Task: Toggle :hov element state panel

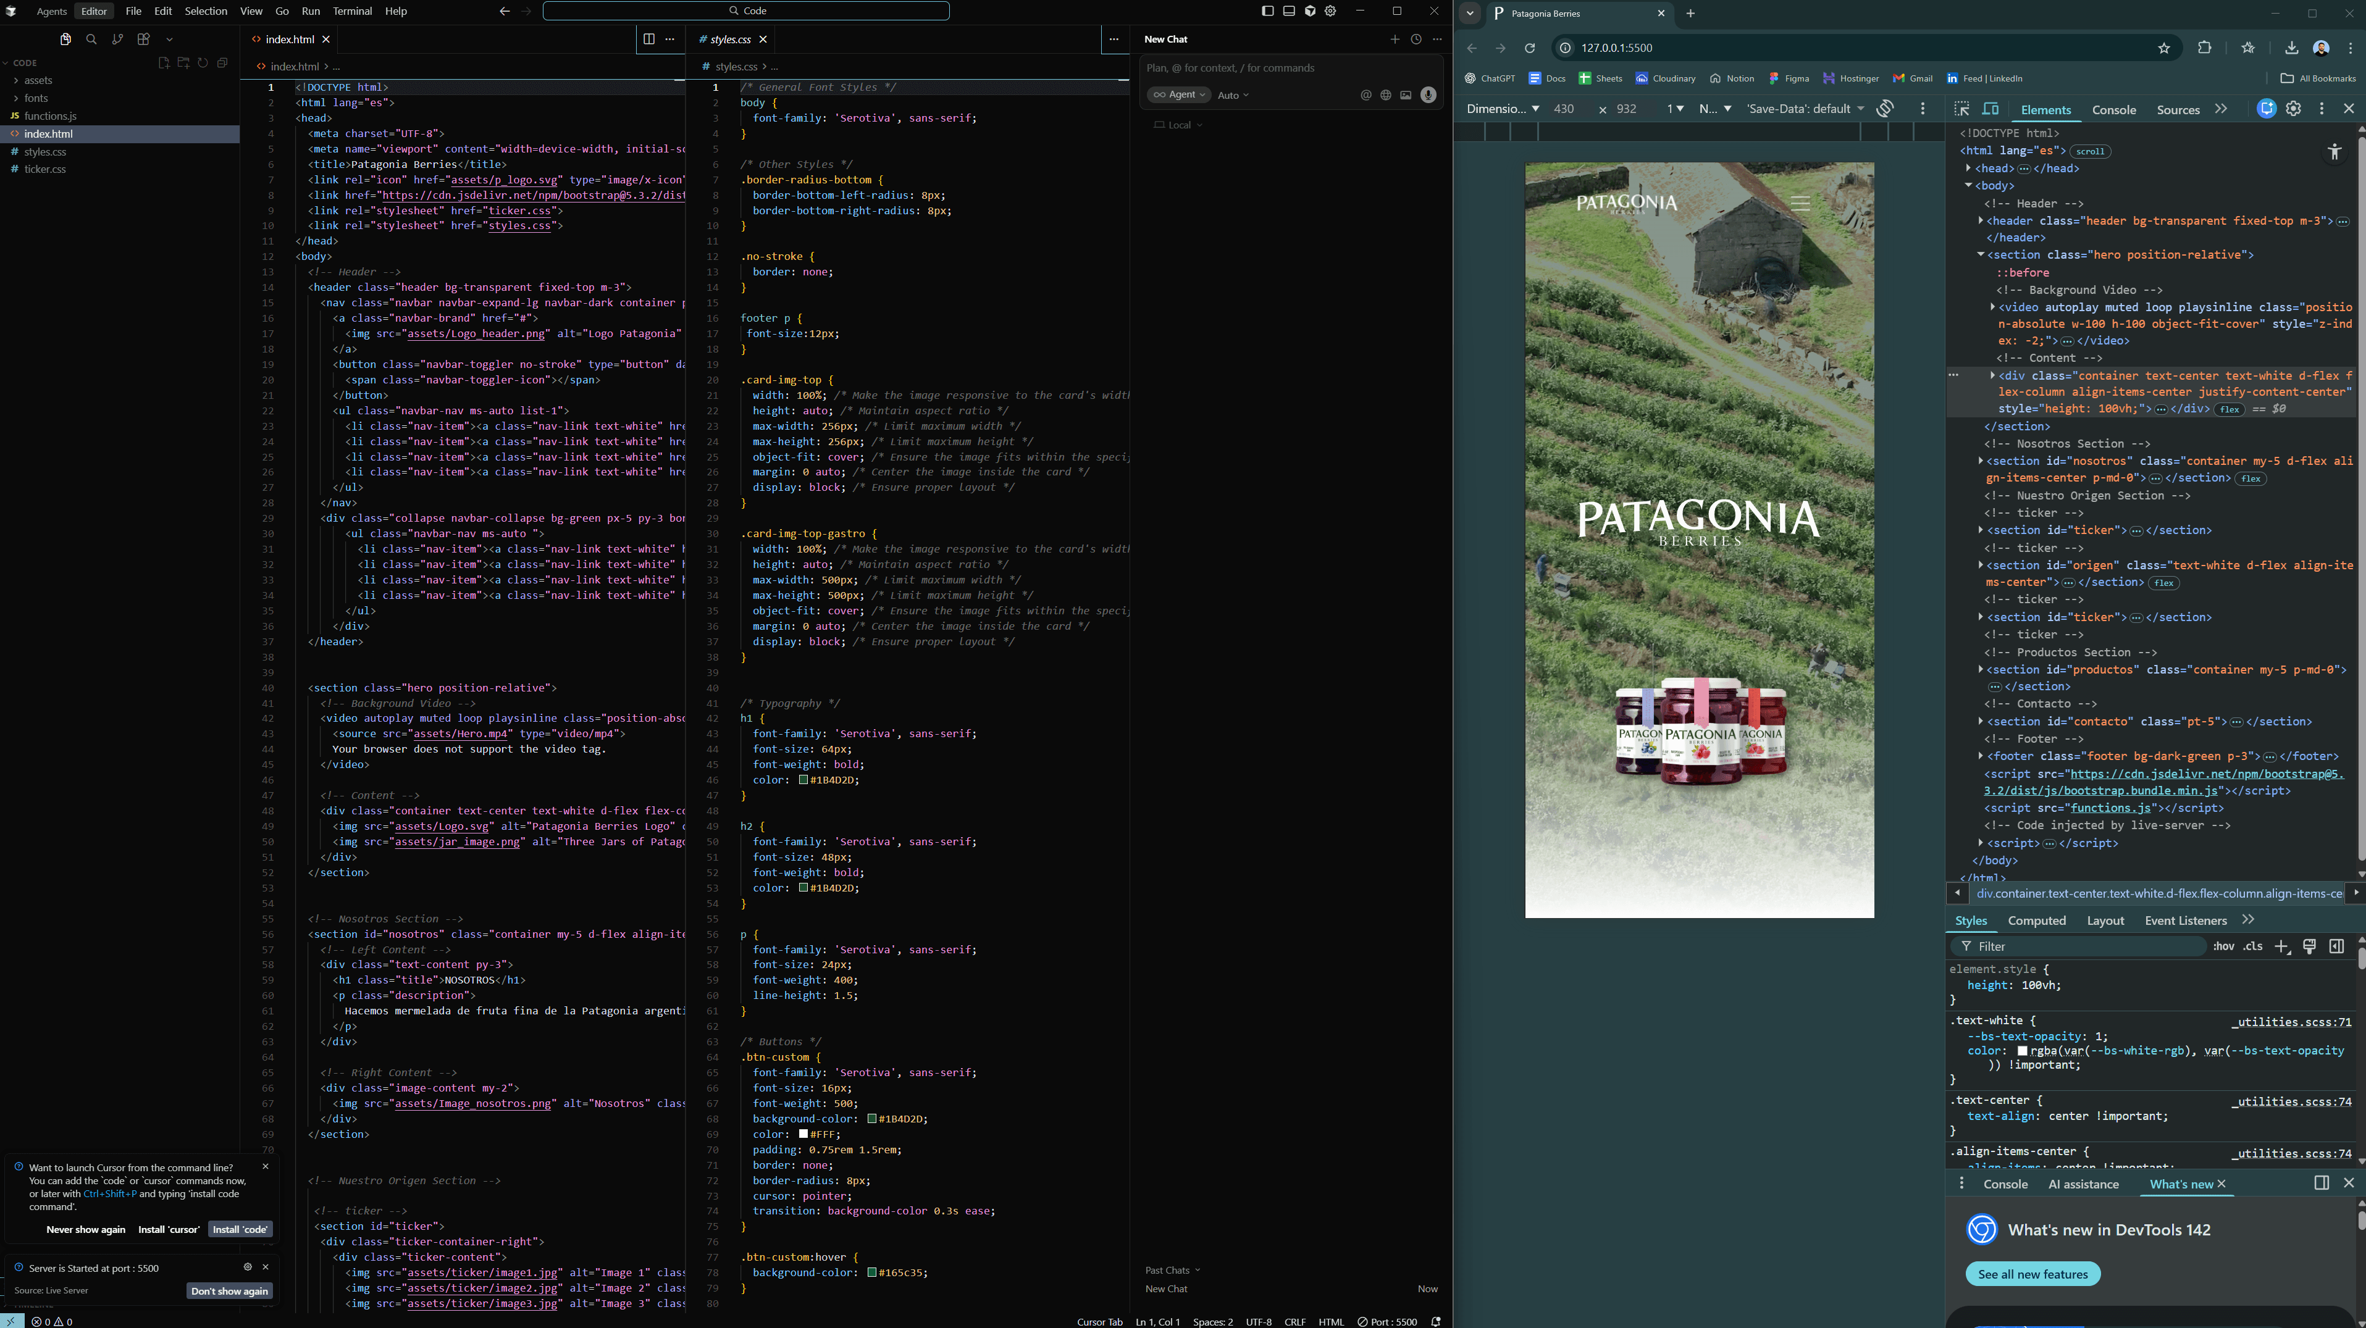Action: tap(2223, 947)
